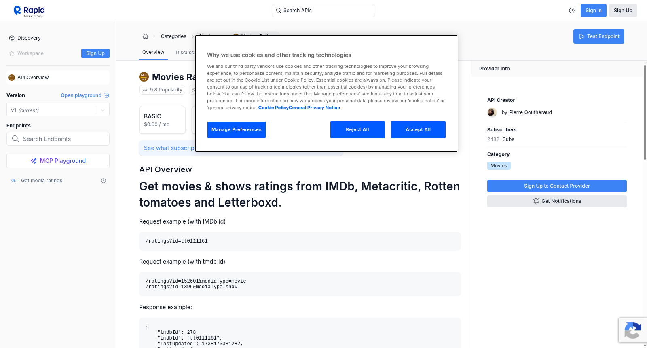Open the Cookie Policy link
This screenshot has height=348, width=647.
[273, 108]
